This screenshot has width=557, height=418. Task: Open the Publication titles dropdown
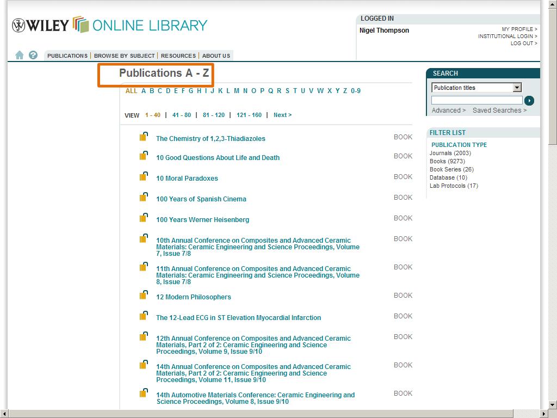(x=476, y=88)
